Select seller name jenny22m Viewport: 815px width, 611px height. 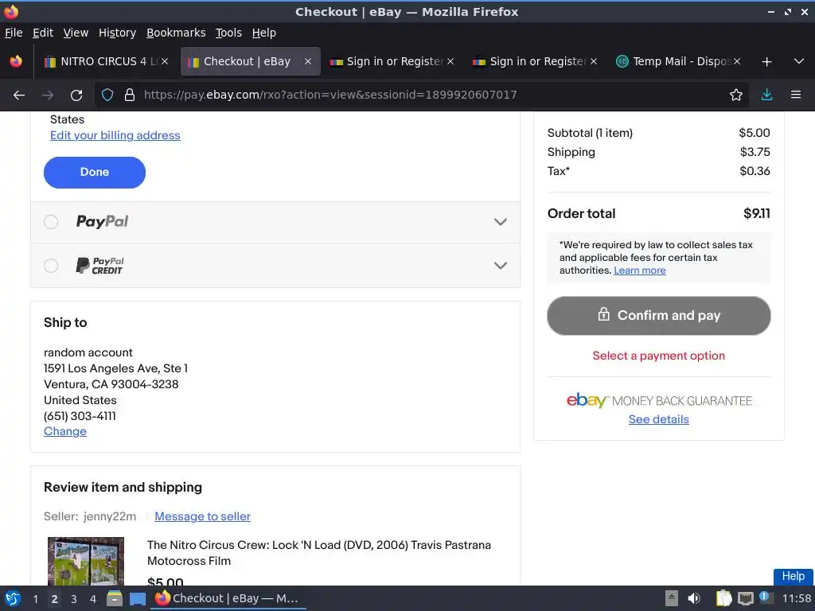pos(110,516)
